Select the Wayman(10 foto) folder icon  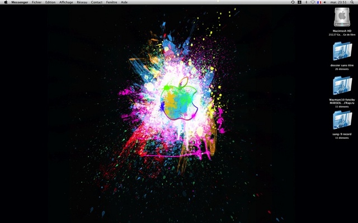pyautogui.click(x=342, y=85)
